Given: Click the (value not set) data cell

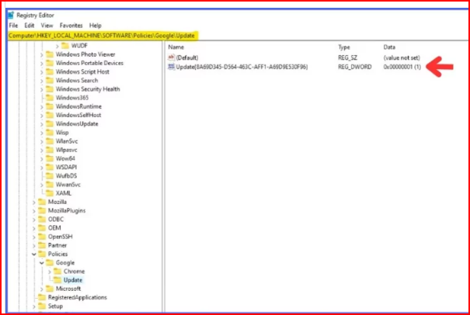Looking at the screenshot, I should (x=402, y=57).
